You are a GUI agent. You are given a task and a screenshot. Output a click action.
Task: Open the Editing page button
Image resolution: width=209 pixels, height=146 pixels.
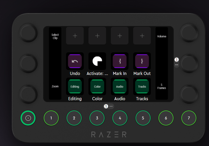[75, 87]
